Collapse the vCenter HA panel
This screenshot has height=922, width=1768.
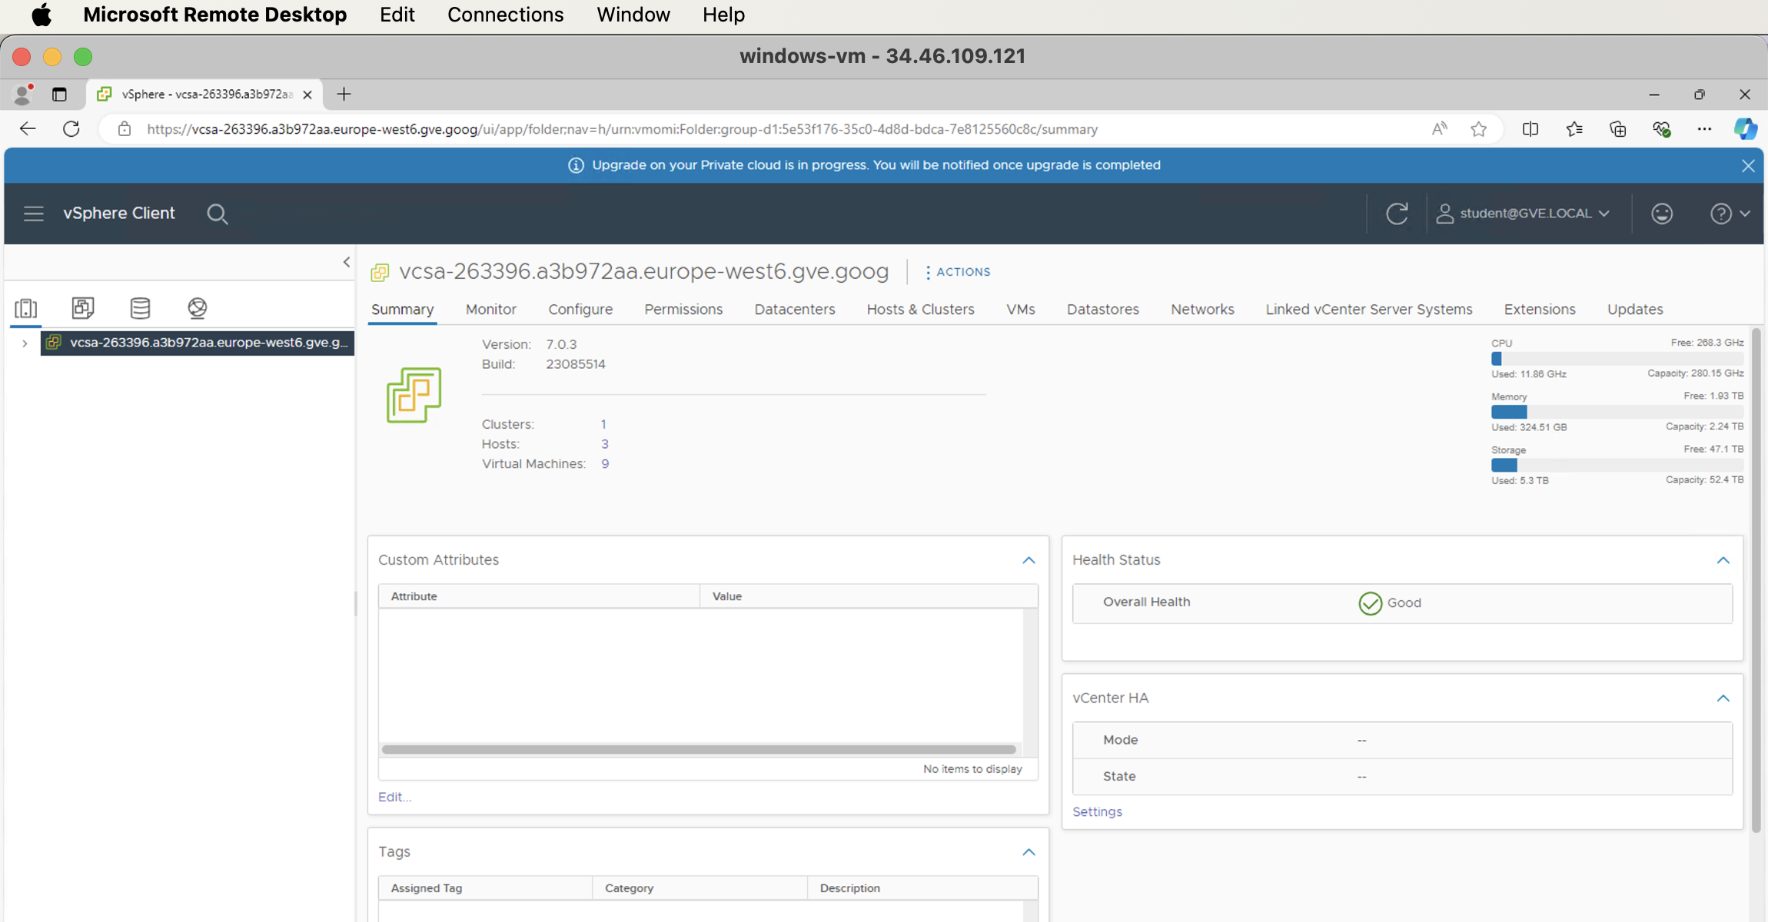point(1723,698)
